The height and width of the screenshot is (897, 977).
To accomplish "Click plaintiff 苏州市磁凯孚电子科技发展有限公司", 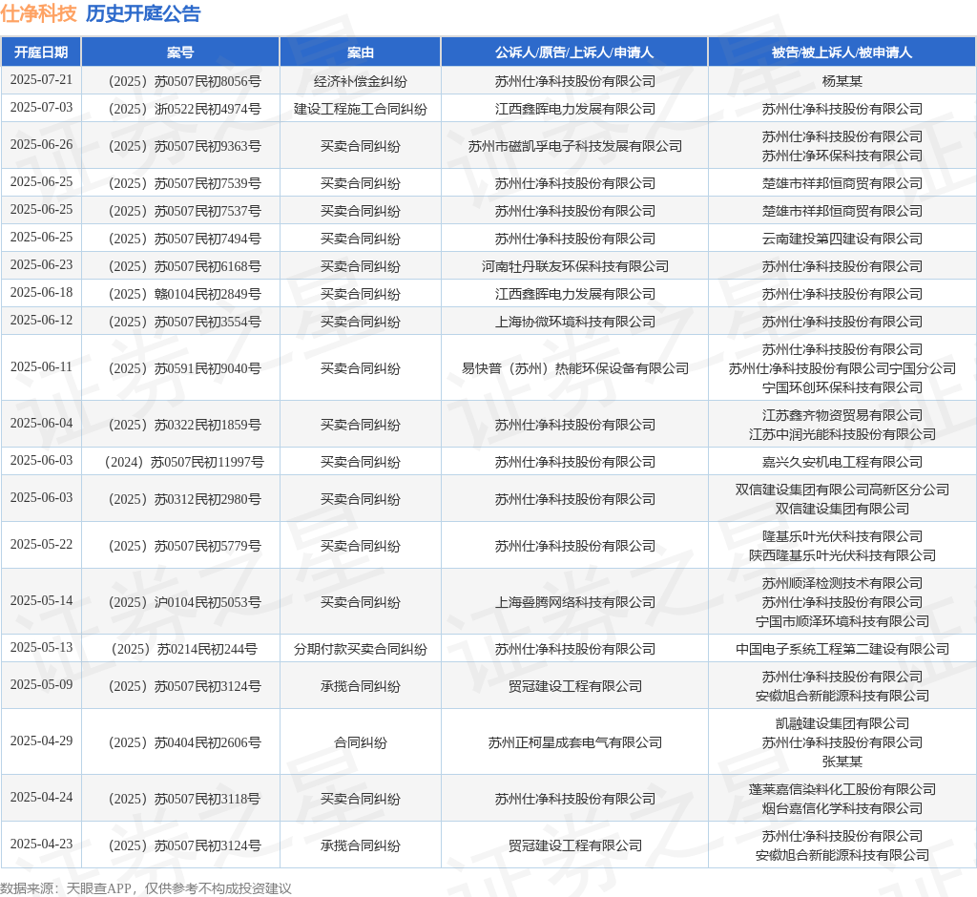I will [x=574, y=146].
